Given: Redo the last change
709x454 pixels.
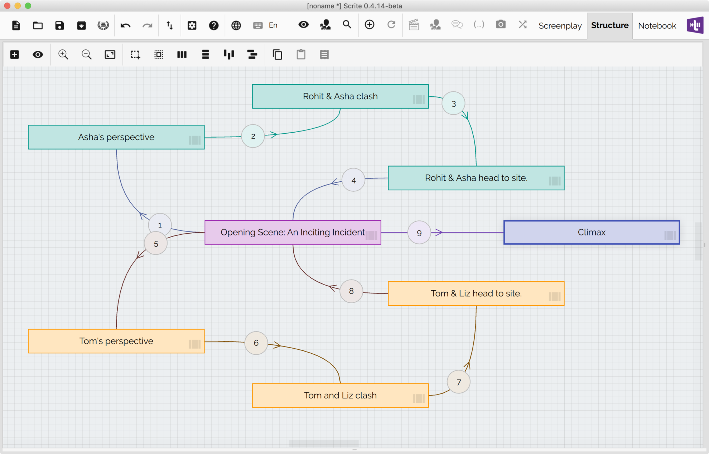Looking at the screenshot, I should 147,25.
